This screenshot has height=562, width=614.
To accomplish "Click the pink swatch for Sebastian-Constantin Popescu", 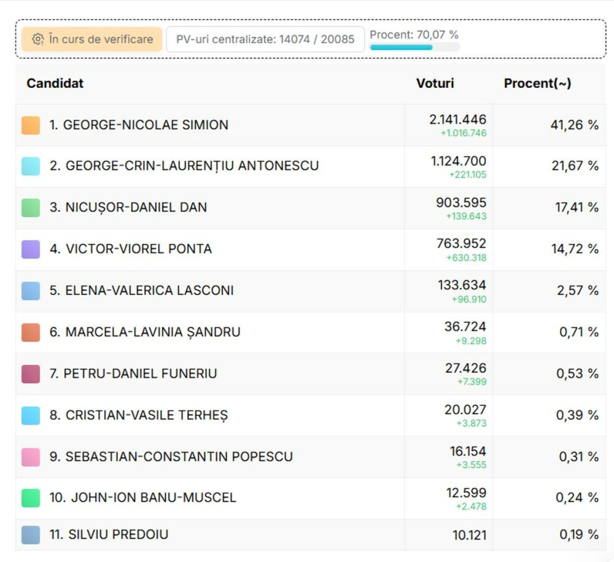I will (x=31, y=457).
